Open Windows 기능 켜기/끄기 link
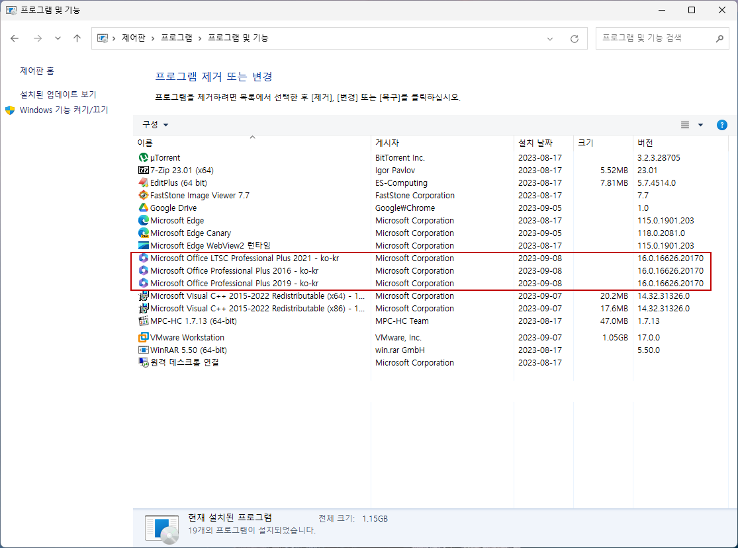The image size is (738, 548). tap(64, 110)
